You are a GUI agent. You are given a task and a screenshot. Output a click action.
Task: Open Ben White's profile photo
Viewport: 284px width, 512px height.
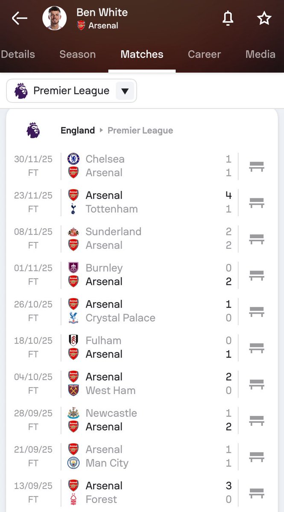pos(55,18)
